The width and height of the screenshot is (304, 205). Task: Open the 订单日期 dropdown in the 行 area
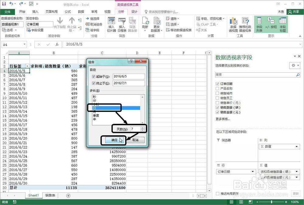(x=252, y=172)
